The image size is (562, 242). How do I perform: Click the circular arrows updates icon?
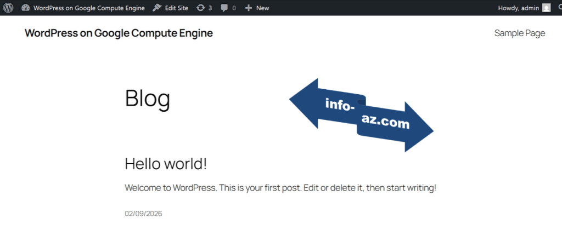201,8
